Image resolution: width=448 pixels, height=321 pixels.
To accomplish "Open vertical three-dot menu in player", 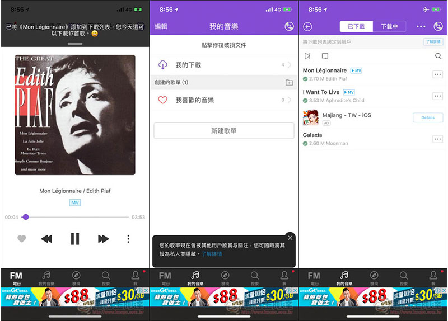I will tap(128, 239).
